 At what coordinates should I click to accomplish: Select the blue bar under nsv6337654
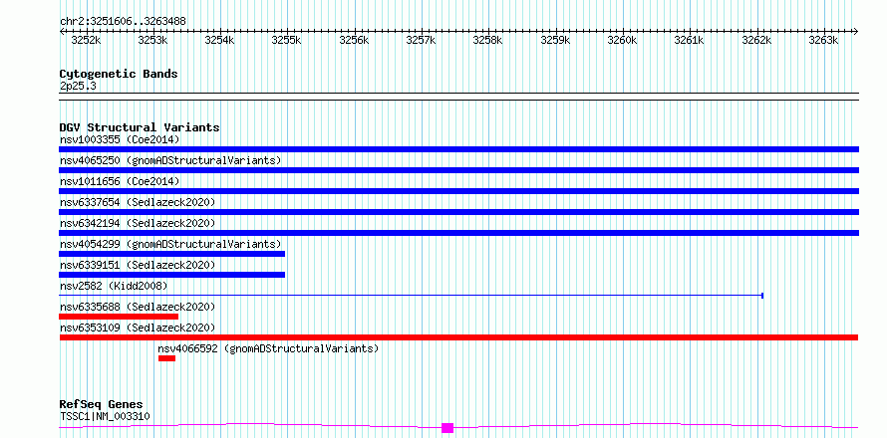[458, 212]
